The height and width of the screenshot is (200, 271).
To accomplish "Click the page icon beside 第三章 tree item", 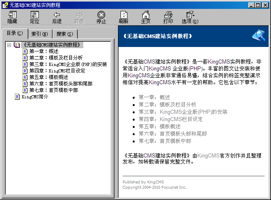I will pos(25,64).
